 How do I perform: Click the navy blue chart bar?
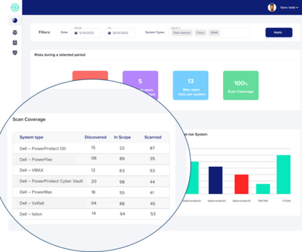point(215,180)
